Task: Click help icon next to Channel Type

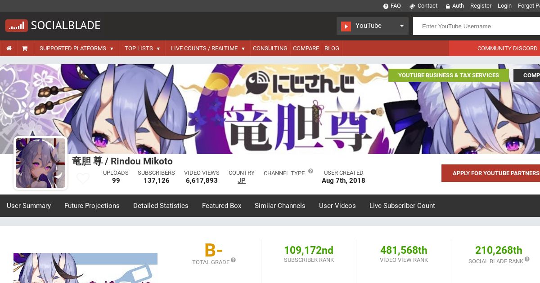Action: 310,172
